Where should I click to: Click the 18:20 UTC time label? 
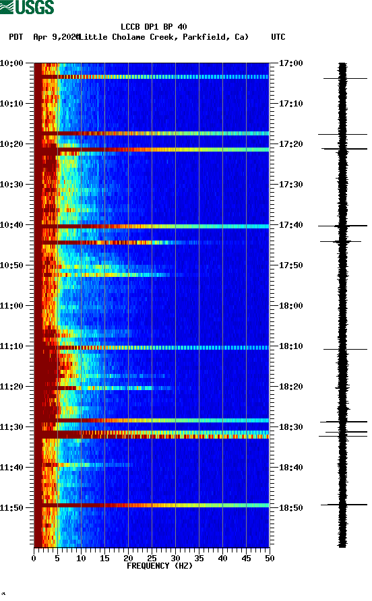(x=290, y=387)
